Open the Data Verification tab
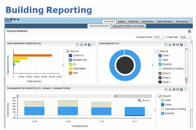This screenshot has height=130, width=196. point(165,21)
